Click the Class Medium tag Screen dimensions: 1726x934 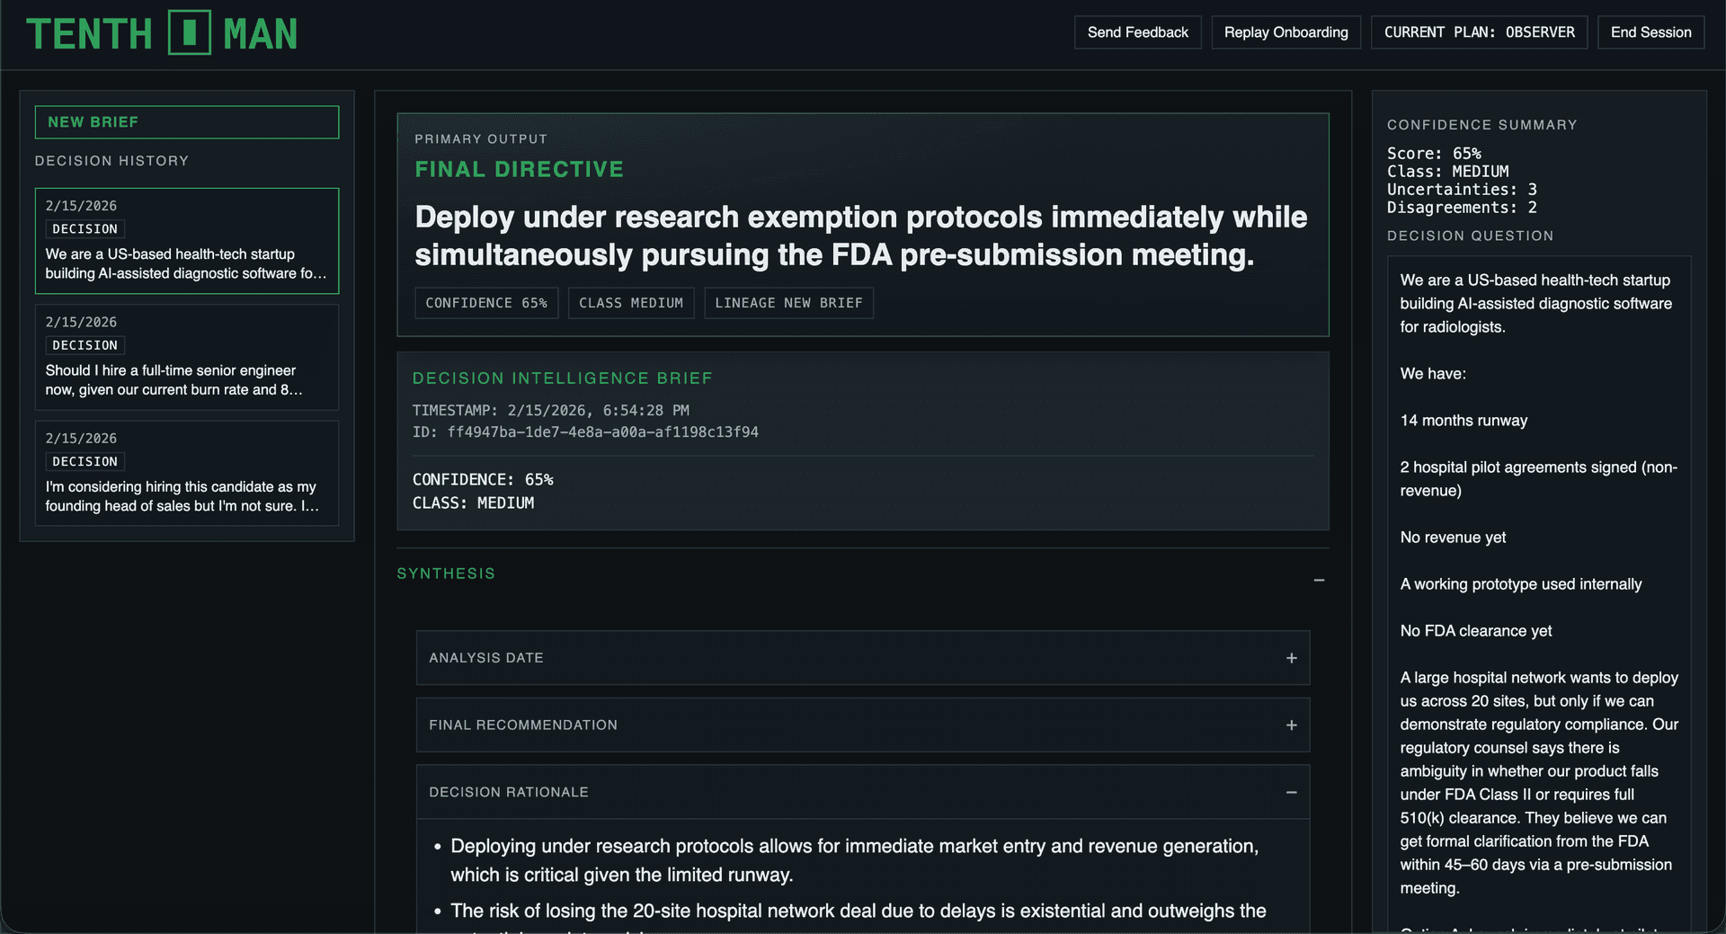[x=631, y=303]
